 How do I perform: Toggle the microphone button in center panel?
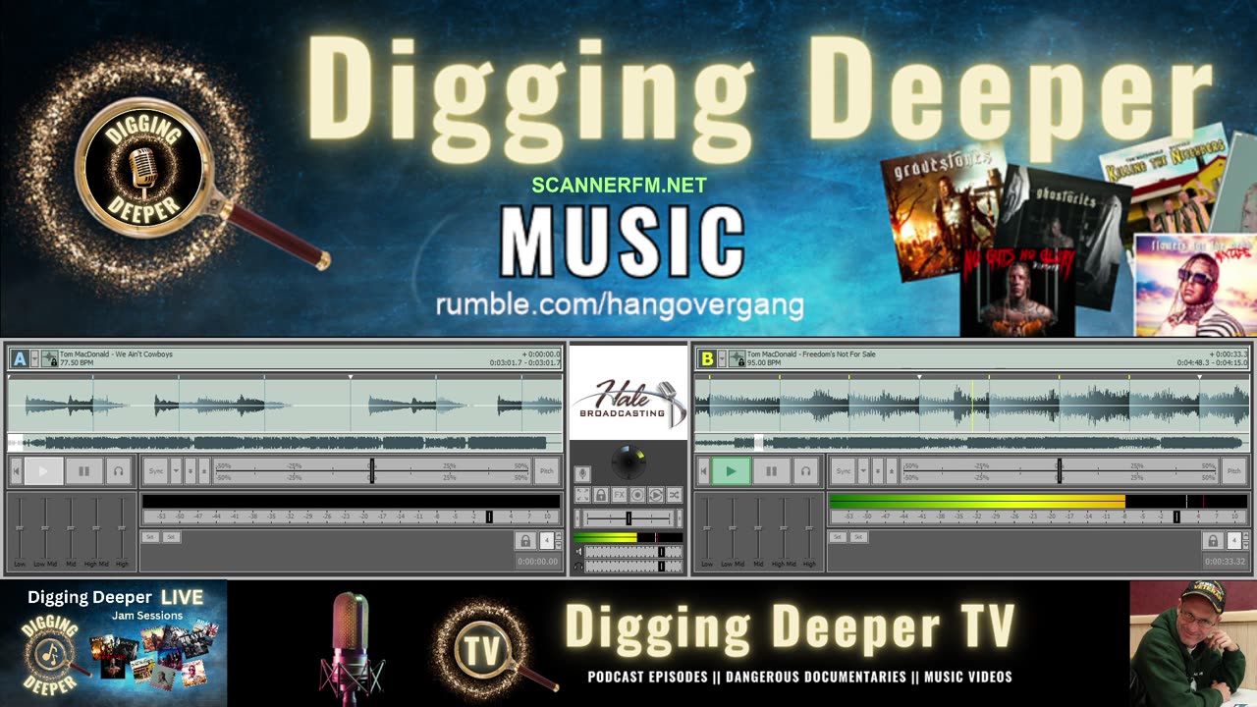pyautogui.click(x=582, y=473)
